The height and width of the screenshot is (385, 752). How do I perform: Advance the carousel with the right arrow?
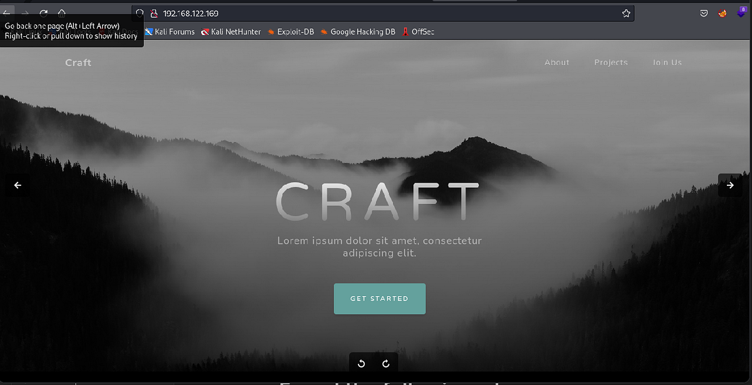(729, 185)
